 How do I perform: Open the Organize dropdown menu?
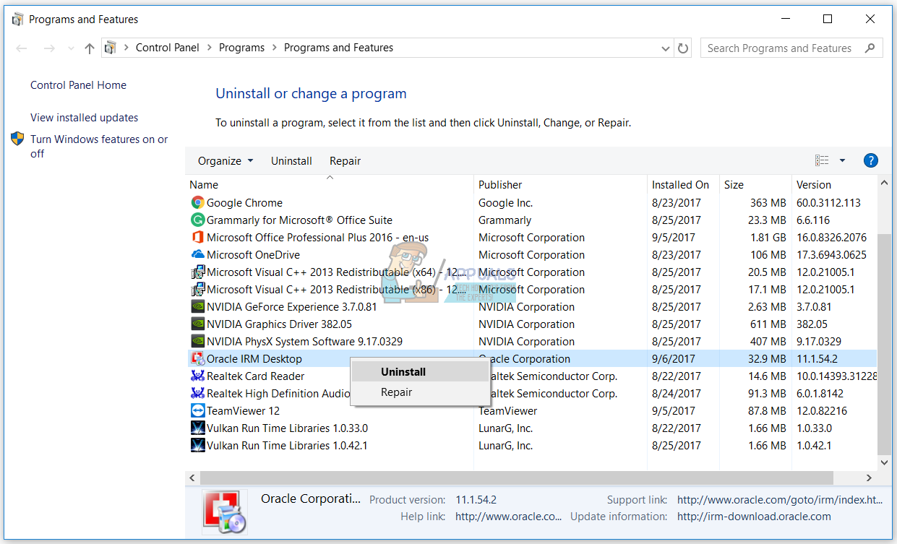(x=226, y=161)
